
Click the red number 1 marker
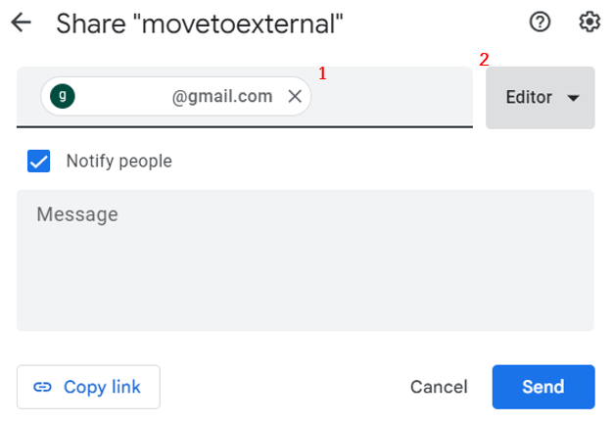pyautogui.click(x=322, y=73)
